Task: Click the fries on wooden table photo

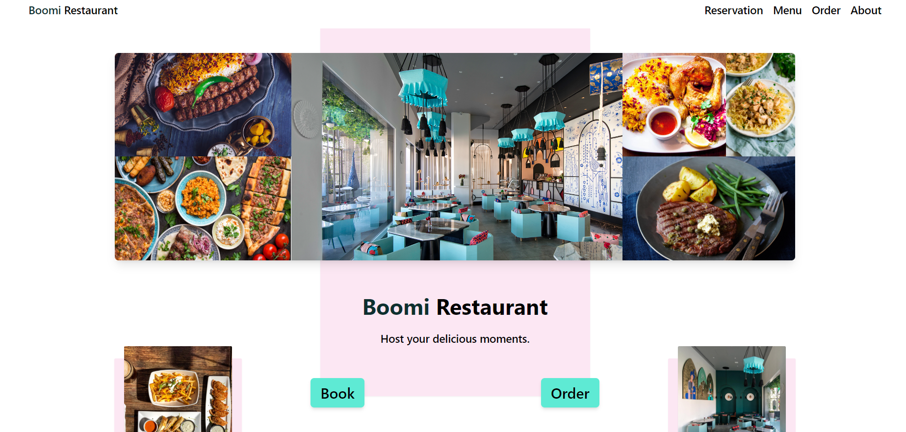Action: pyautogui.click(x=178, y=389)
